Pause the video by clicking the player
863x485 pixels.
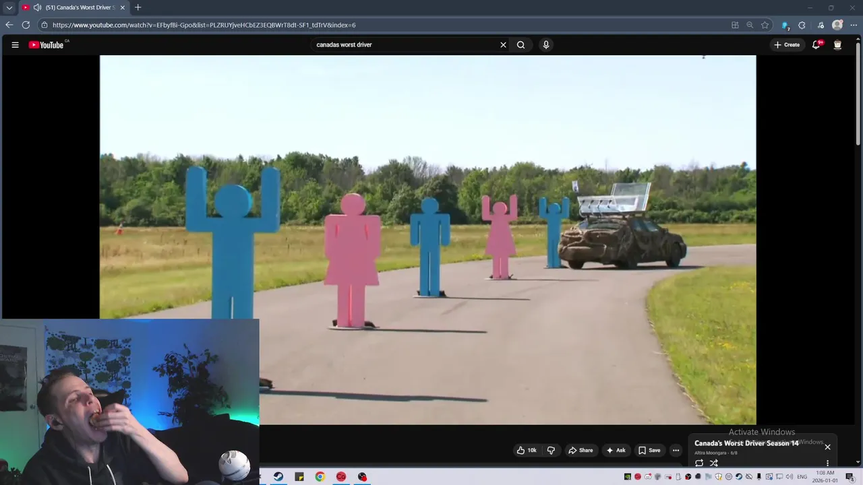427,239
